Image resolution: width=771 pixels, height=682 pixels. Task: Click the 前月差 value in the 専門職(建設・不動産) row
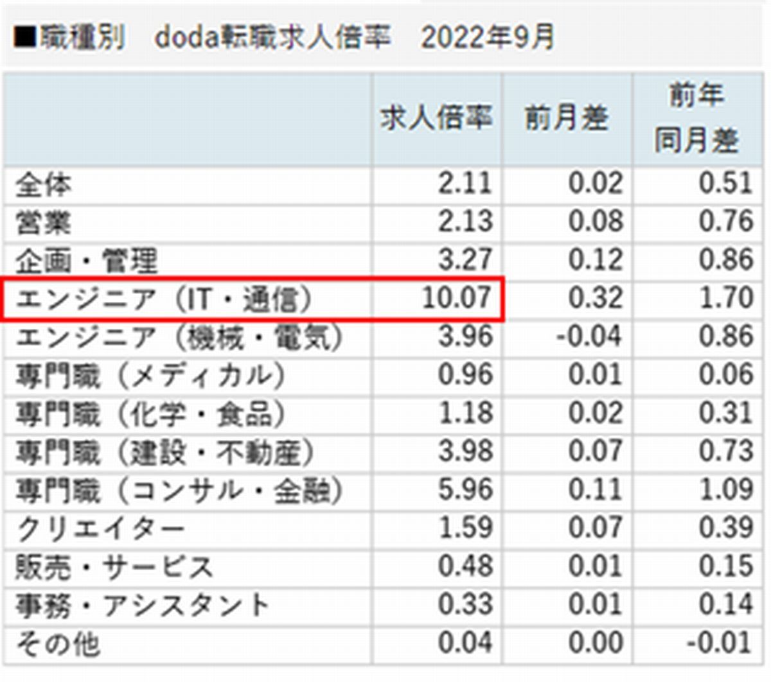pyautogui.click(x=596, y=451)
